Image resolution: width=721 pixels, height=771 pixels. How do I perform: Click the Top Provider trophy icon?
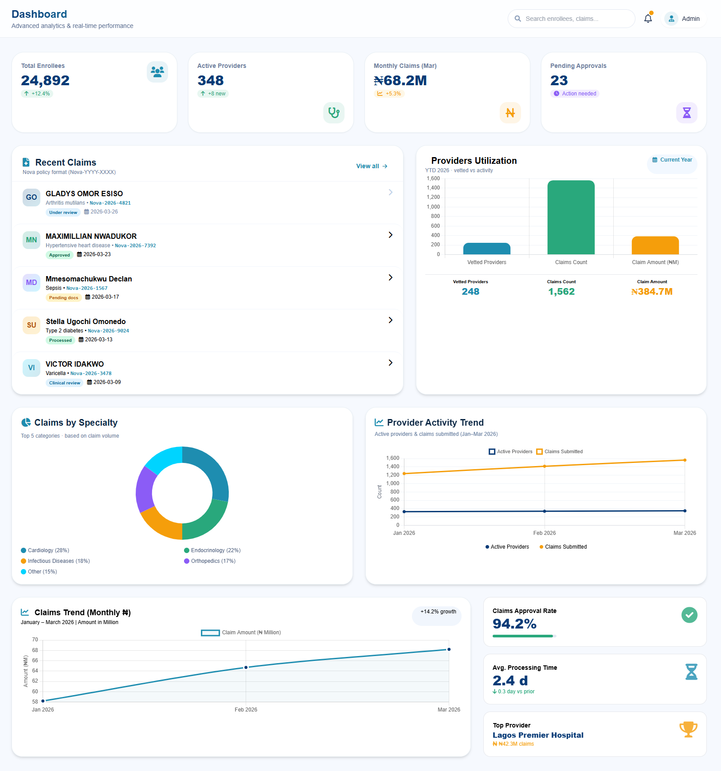(688, 729)
